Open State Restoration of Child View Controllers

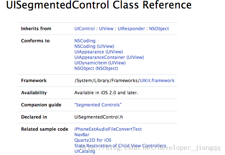120,146
